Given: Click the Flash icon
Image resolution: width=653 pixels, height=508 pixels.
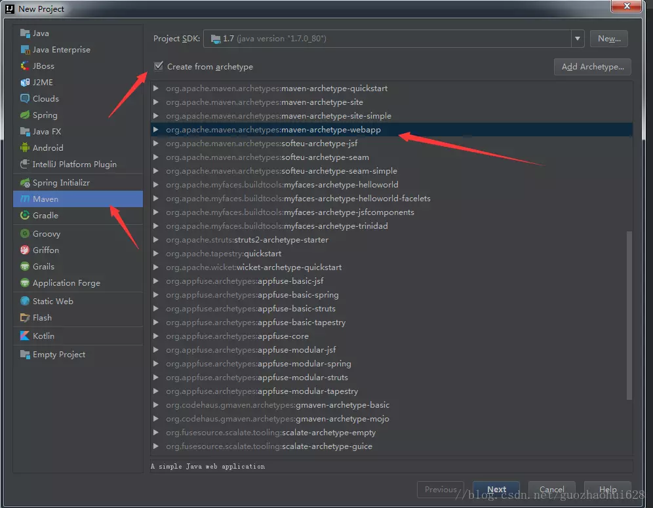Looking at the screenshot, I should tap(25, 318).
